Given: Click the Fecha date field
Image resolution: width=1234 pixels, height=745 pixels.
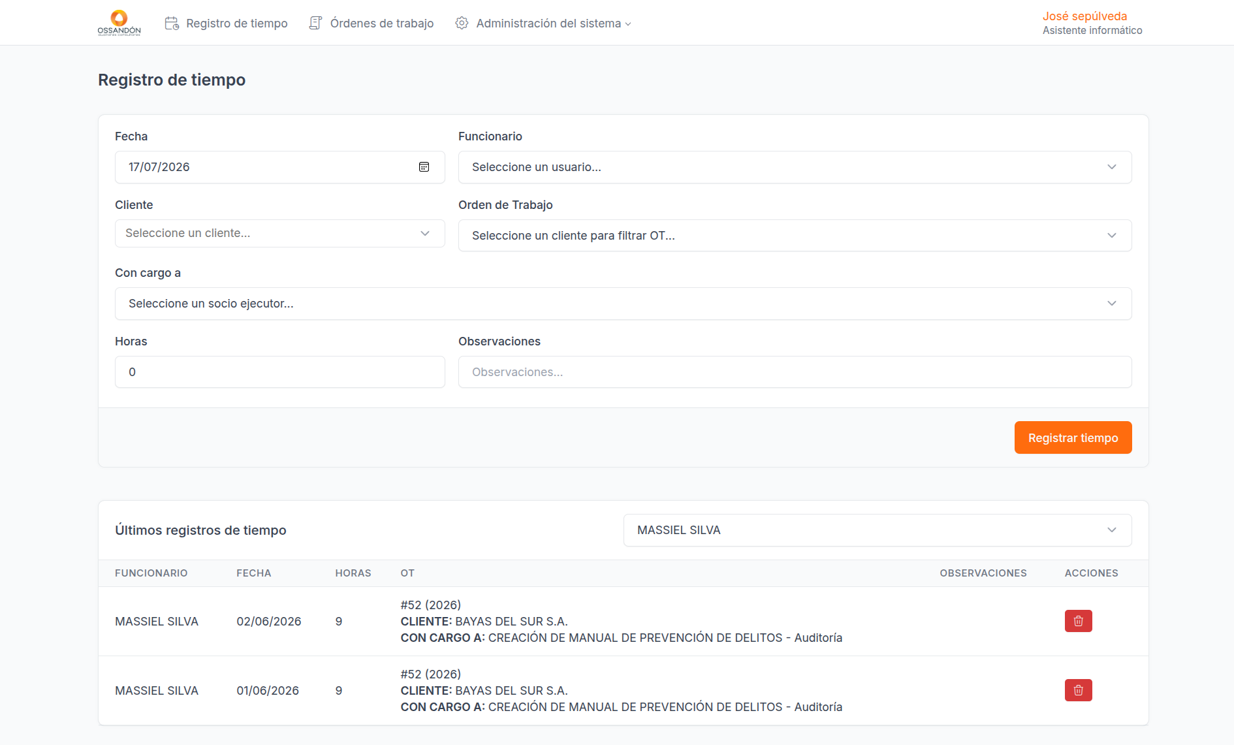Looking at the screenshot, I should (x=279, y=167).
